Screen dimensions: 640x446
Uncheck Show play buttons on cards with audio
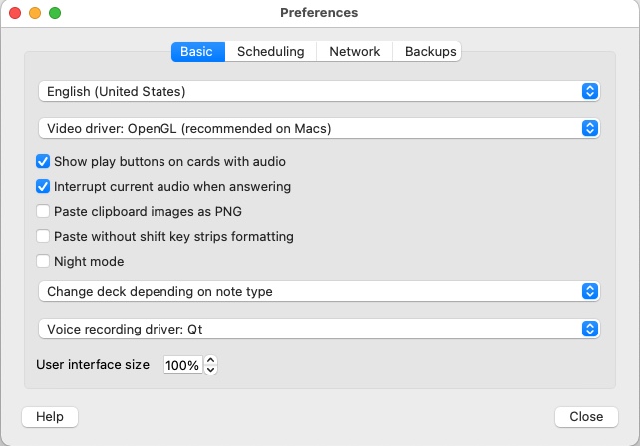point(43,161)
